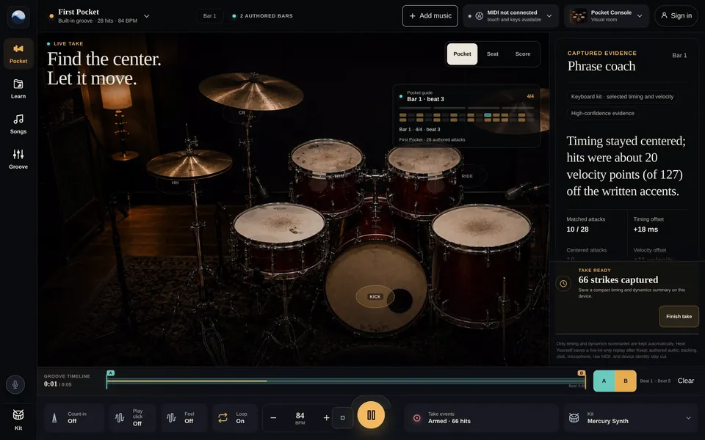705x440 pixels.
Task: Click the drum icon beside Mercury Synth
Action: [574, 417]
